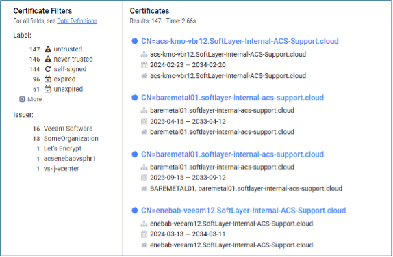393x257 pixels.
Task: Open the 2023-09-15 baremetal01 certificate link
Action: [232, 154]
